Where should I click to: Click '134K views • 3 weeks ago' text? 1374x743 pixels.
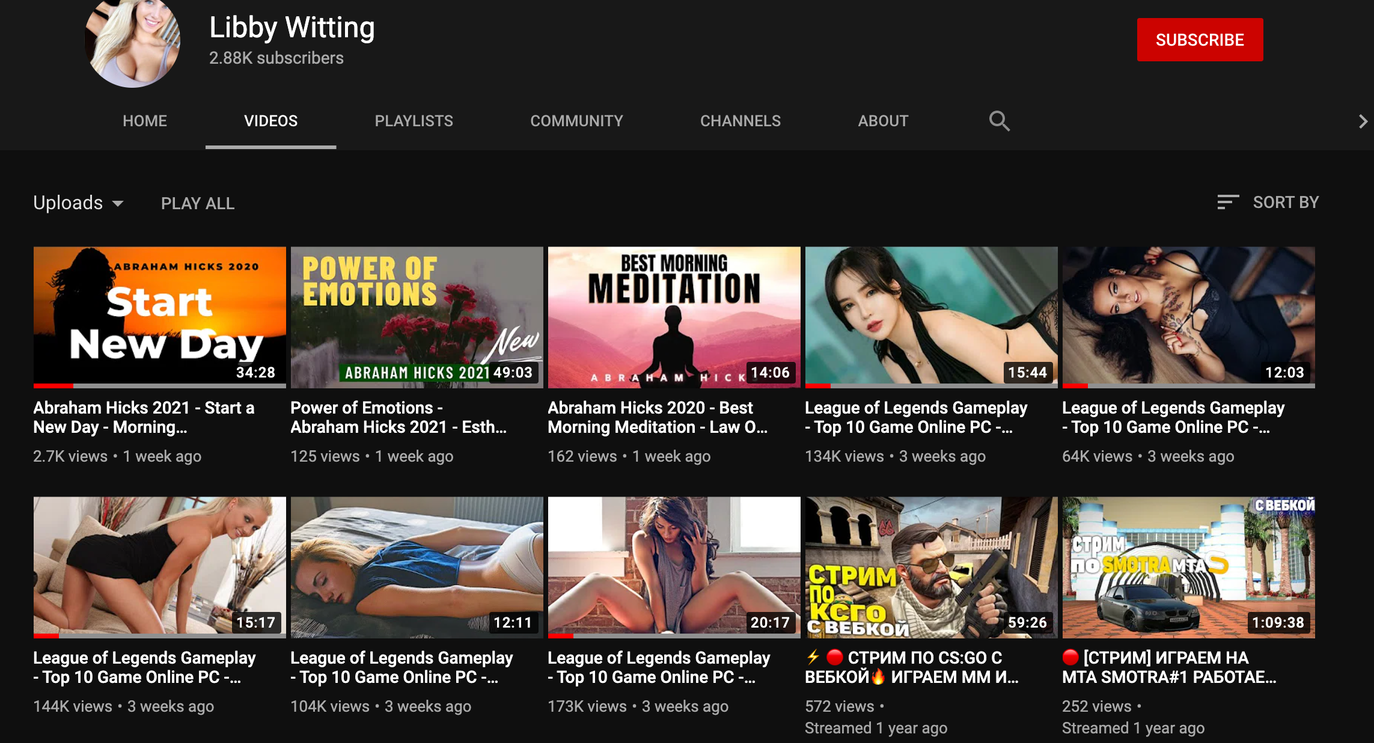(896, 456)
